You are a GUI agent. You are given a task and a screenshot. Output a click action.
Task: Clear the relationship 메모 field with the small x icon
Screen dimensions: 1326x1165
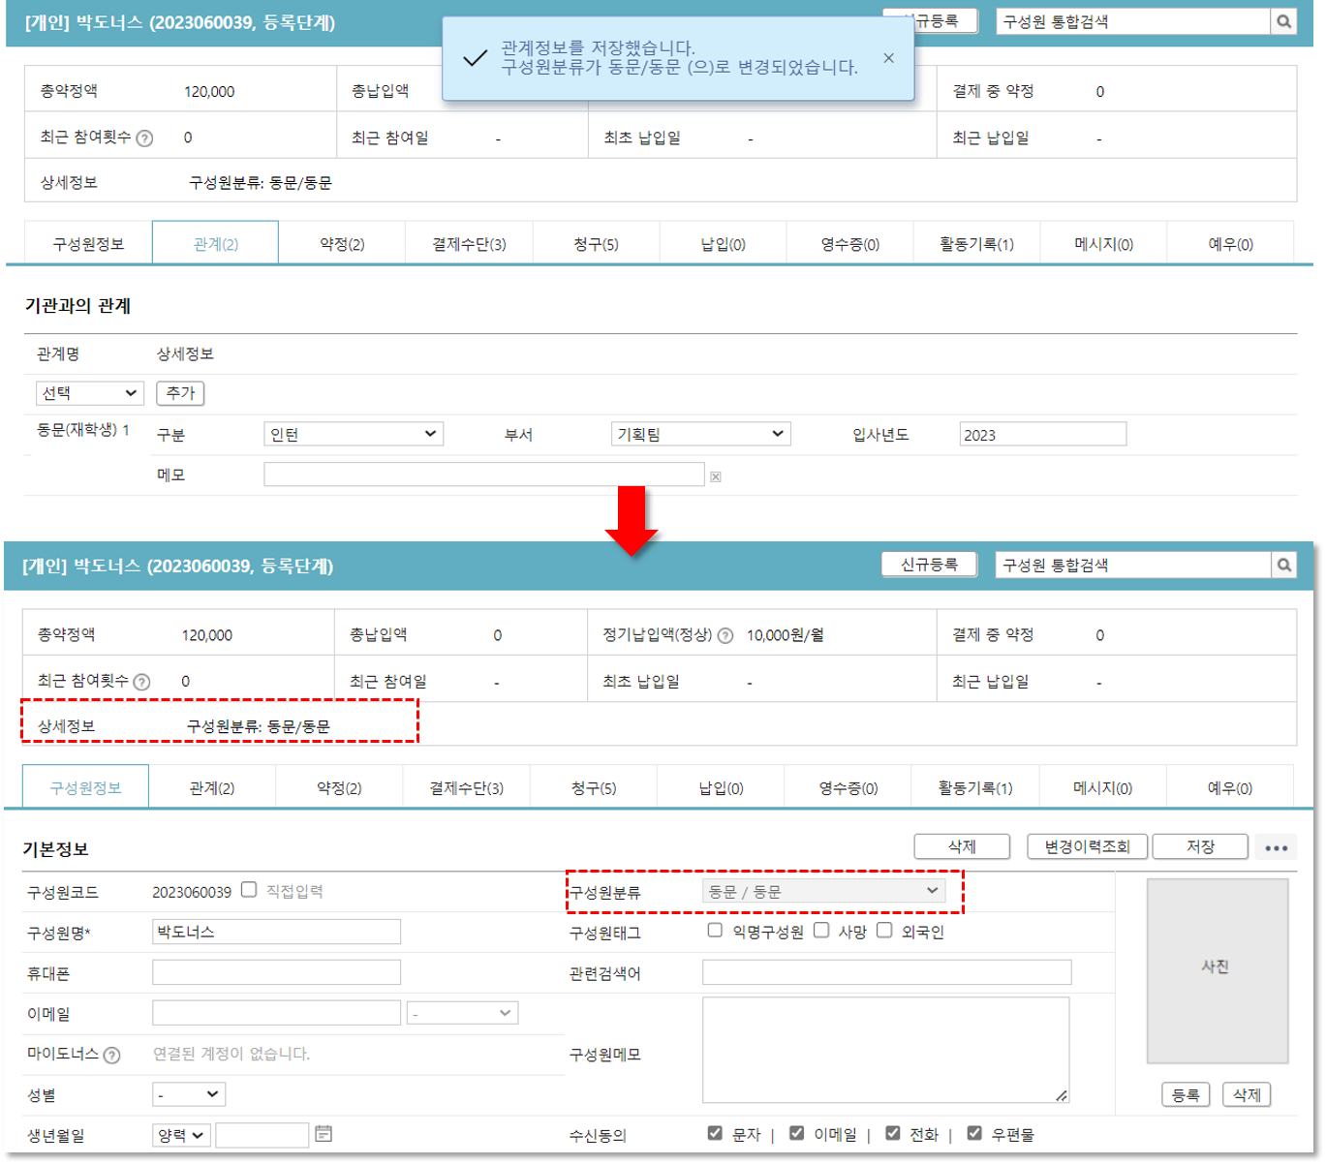point(715,476)
